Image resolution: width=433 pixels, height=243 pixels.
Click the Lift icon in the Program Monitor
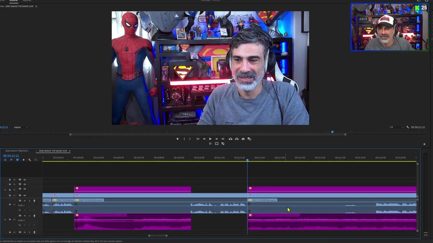230,139
